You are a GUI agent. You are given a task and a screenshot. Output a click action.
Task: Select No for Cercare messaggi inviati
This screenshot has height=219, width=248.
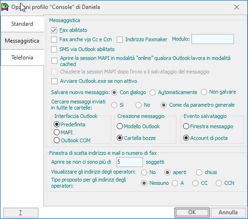click(x=138, y=105)
